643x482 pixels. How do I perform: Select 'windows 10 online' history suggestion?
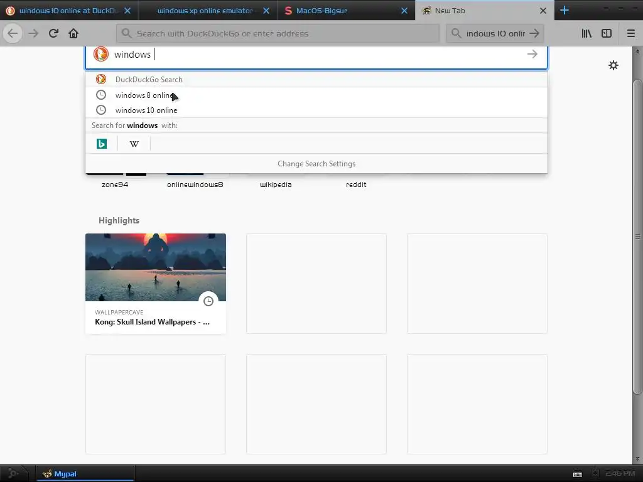point(316,110)
